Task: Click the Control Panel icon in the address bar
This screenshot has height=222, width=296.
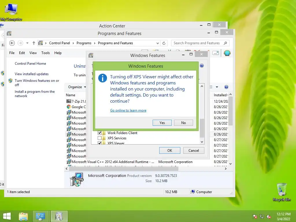Action: [40, 43]
